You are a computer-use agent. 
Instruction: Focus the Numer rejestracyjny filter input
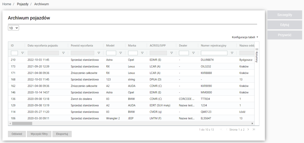coord(214,53)
